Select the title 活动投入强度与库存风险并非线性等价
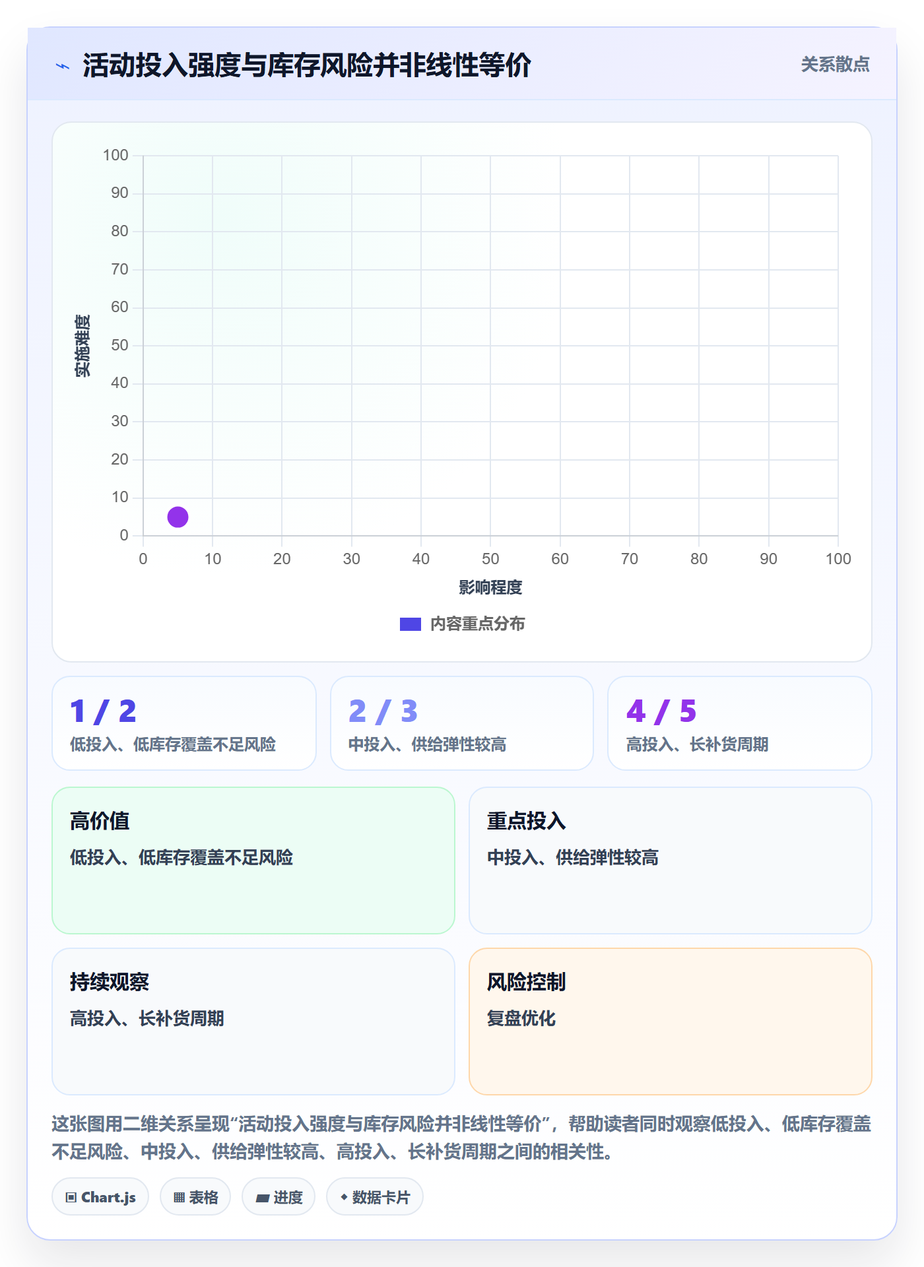Image resolution: width=924 pixels, height=1267 pixels. [x=307, y=66]
